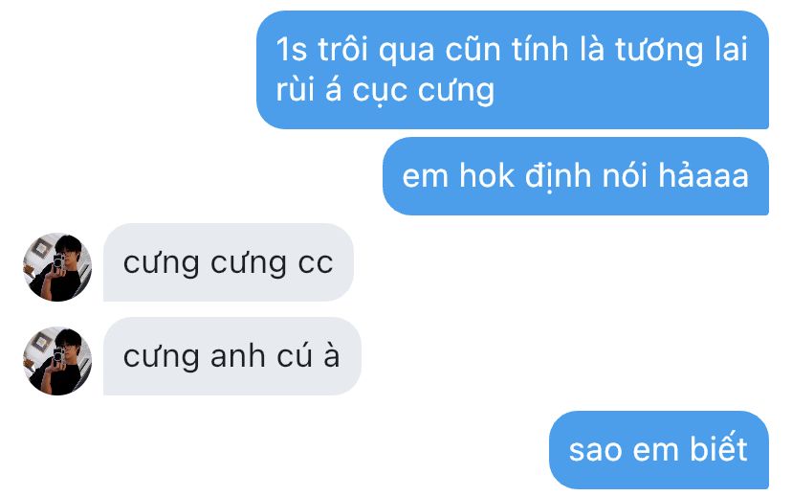Click the word "sao" in bottom message

click(595, 450)
